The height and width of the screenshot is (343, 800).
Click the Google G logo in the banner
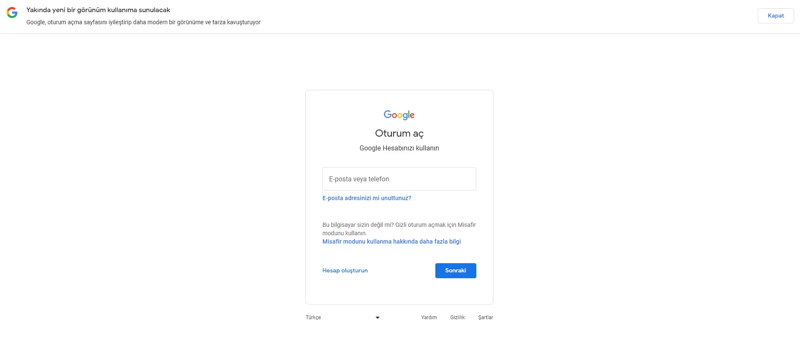pyautogui.click(x=12, y=13)
